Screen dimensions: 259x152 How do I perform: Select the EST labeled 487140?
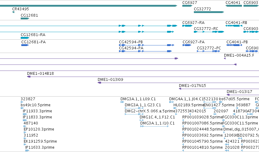point(31,123)
